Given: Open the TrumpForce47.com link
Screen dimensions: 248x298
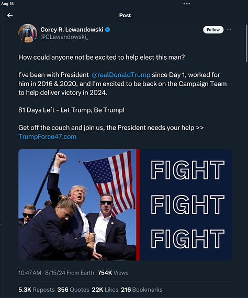Looking at the screenshot, I should [48, 136].
